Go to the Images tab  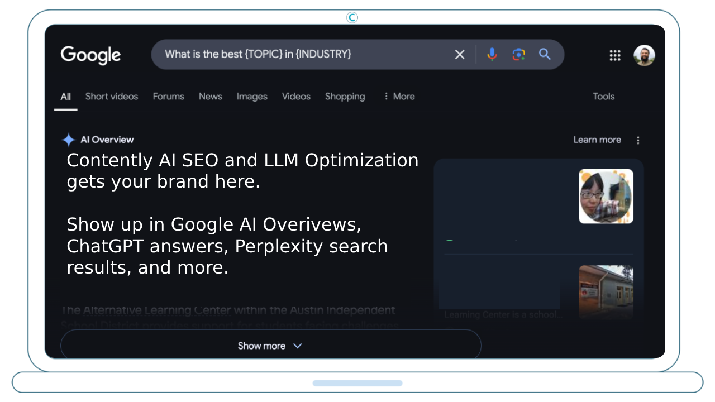[x=252, y=96]
